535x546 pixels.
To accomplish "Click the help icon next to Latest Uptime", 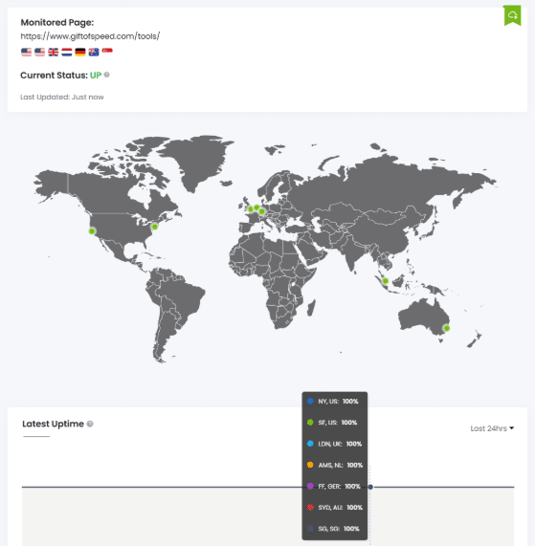I will (90, 424).
